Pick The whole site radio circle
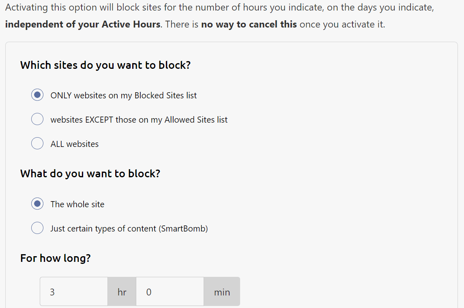Image resolution: width=464 pixels, height=308 pixels. [37, 204]
